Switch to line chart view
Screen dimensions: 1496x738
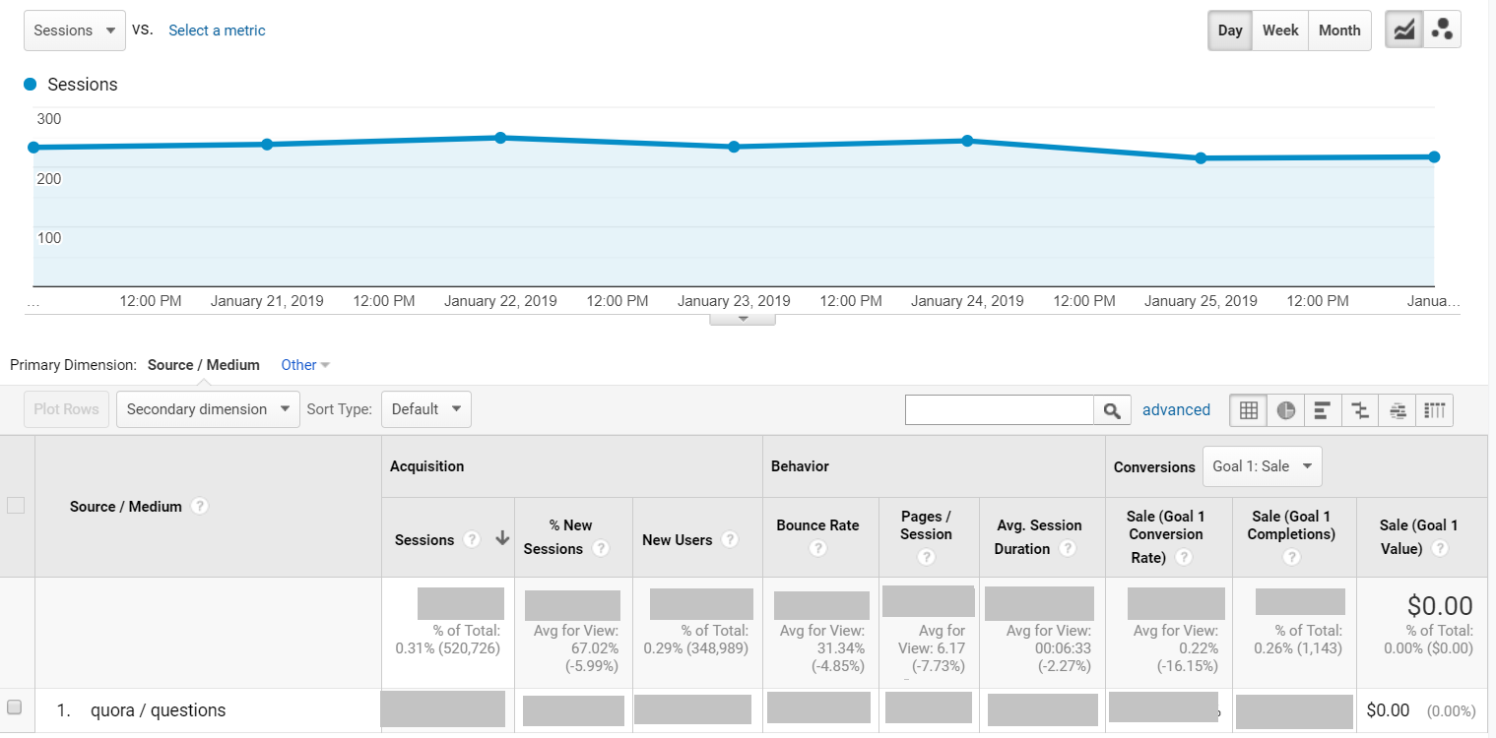click(1404, 30)
